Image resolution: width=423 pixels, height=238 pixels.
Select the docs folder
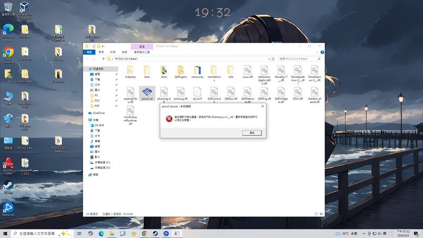tap(164, 72)
